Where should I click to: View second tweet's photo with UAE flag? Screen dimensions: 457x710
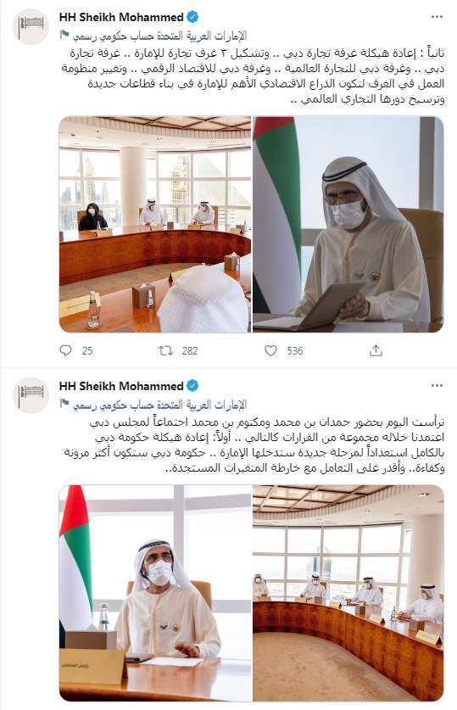tap(155, 593)
